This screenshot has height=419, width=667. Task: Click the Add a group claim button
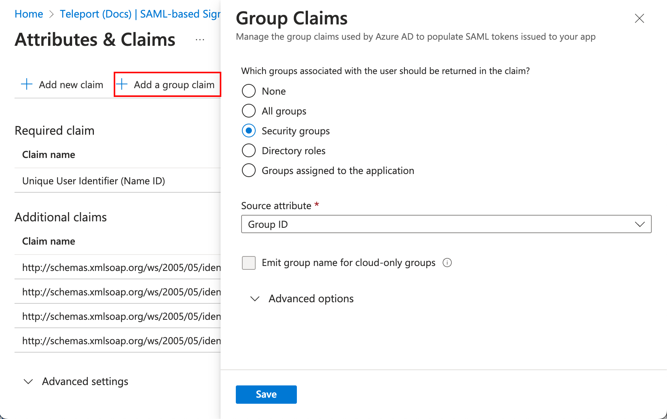coord(174,84)
